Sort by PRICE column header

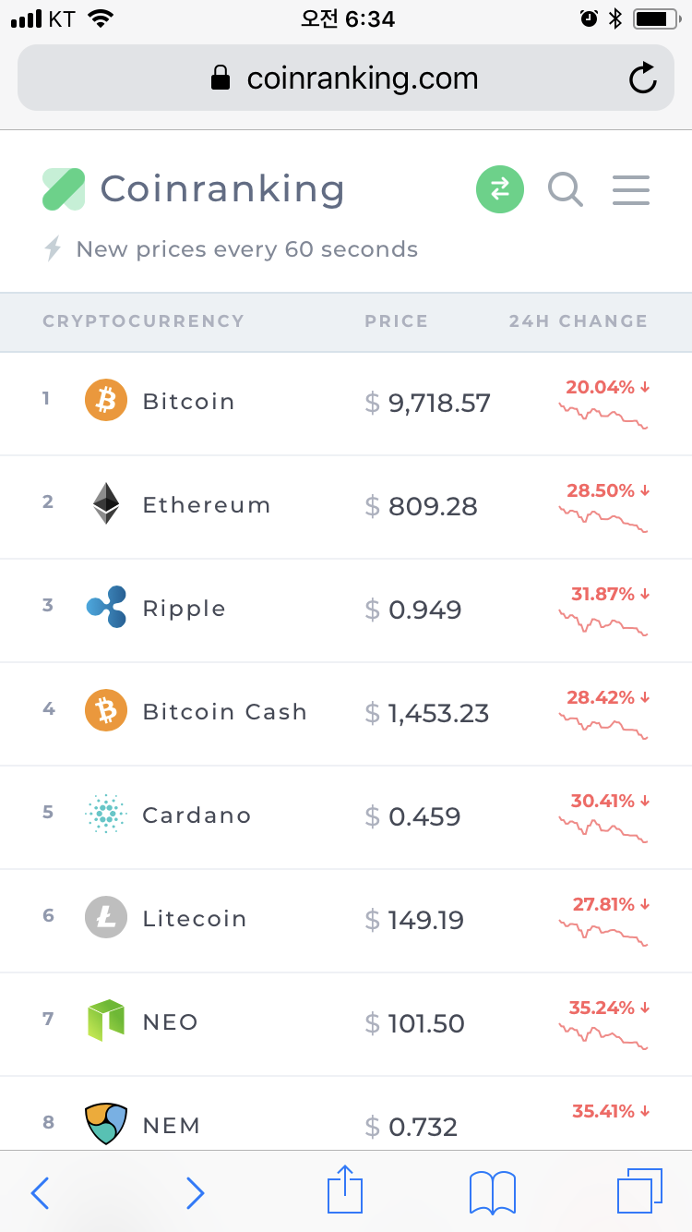coord(396,321)
